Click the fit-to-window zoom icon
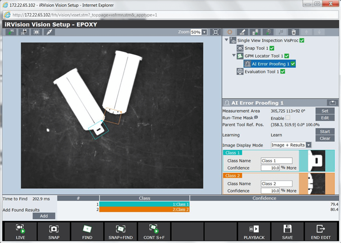Image resolution: width=341 pixels, height=243 pixels. [216, 32]
